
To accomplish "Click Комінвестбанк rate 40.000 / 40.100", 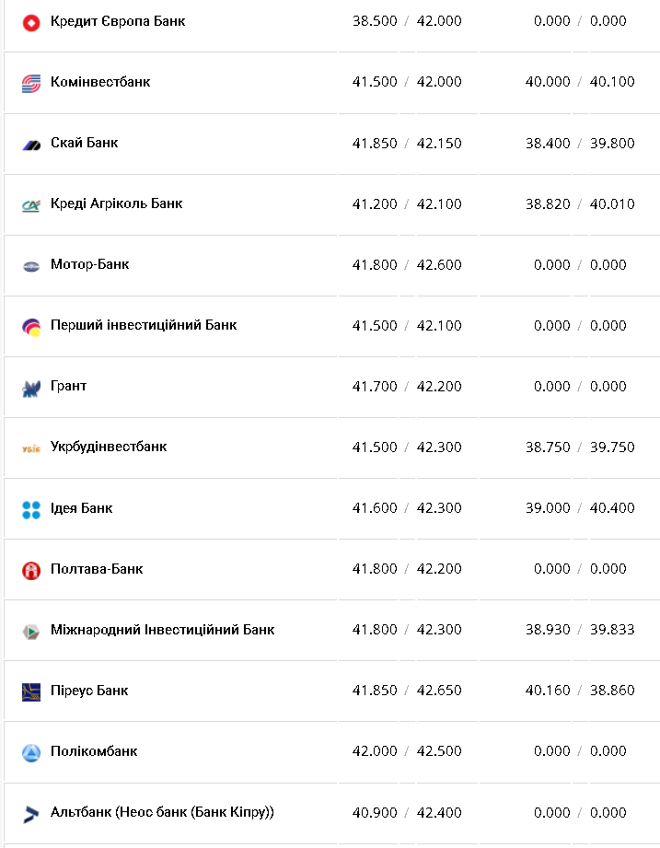I will tap(580, 82).
